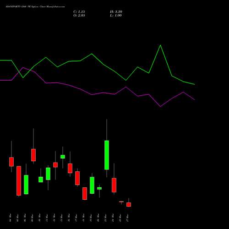Click the 27 Mar date label
This screenshot has height=229, width=229.
pos(127,218)
